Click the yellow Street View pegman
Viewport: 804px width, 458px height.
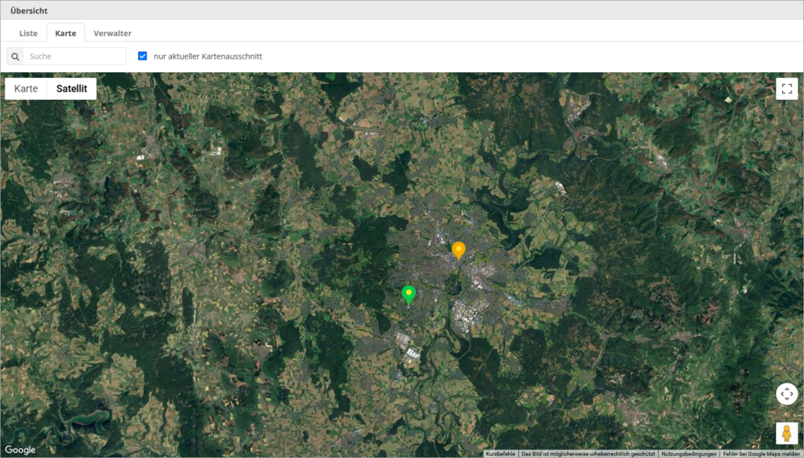pos(787,433)
